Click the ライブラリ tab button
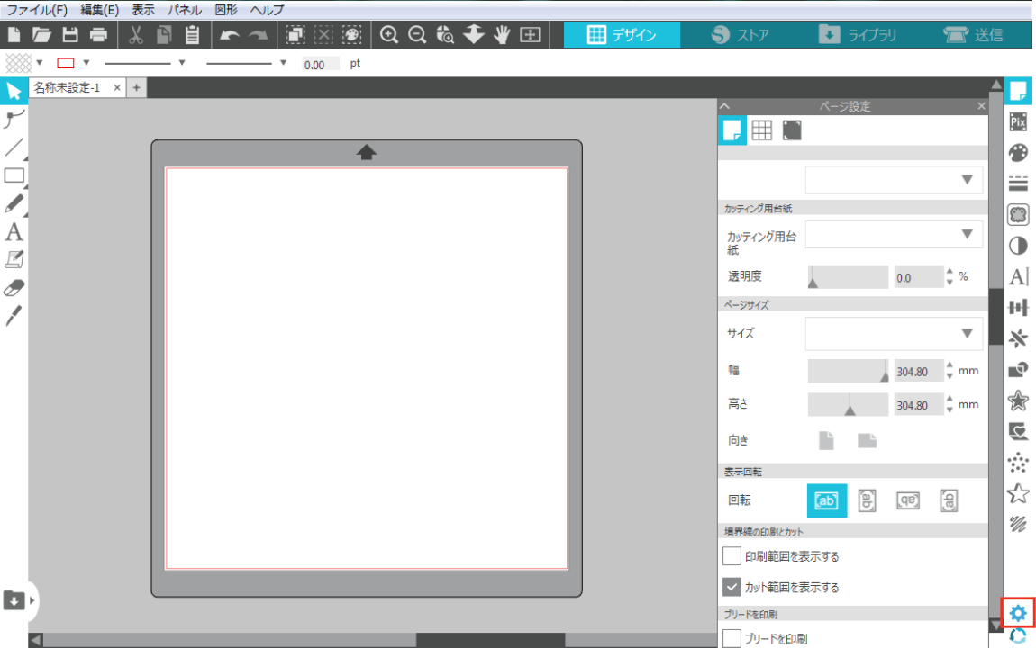This screenshot has height=648, width=1036. 858,35
